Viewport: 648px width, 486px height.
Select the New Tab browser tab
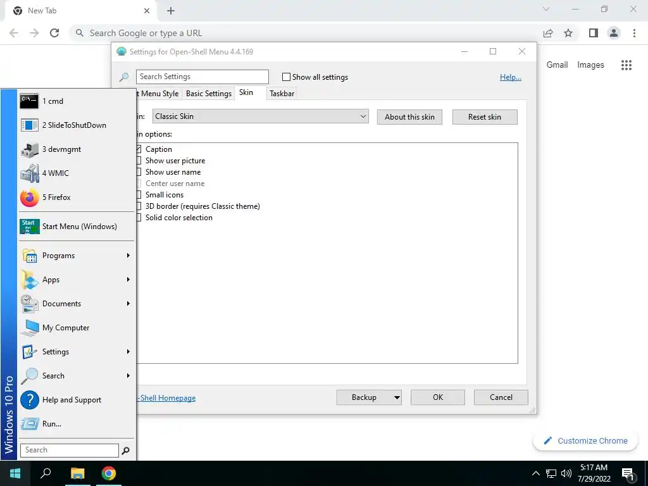click(x=80, y=11)
